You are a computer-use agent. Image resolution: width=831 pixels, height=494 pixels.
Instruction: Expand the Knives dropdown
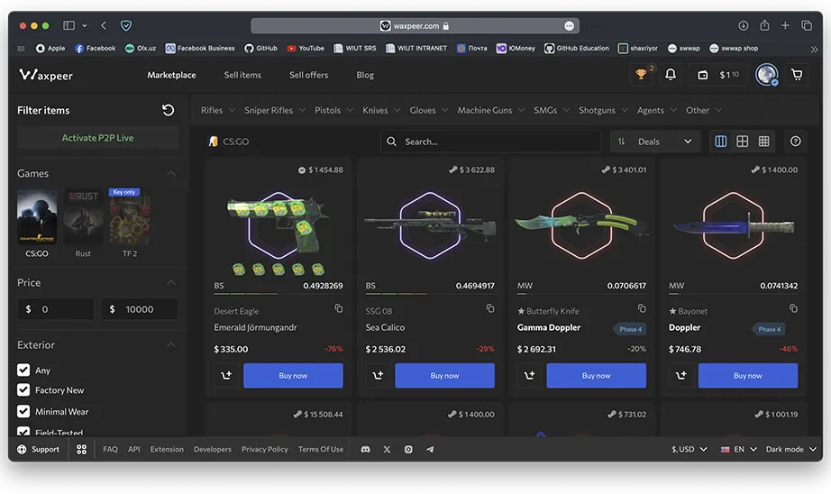coord(381,110)
